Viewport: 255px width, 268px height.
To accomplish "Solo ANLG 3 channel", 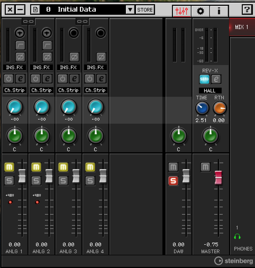I will (63, 181).
